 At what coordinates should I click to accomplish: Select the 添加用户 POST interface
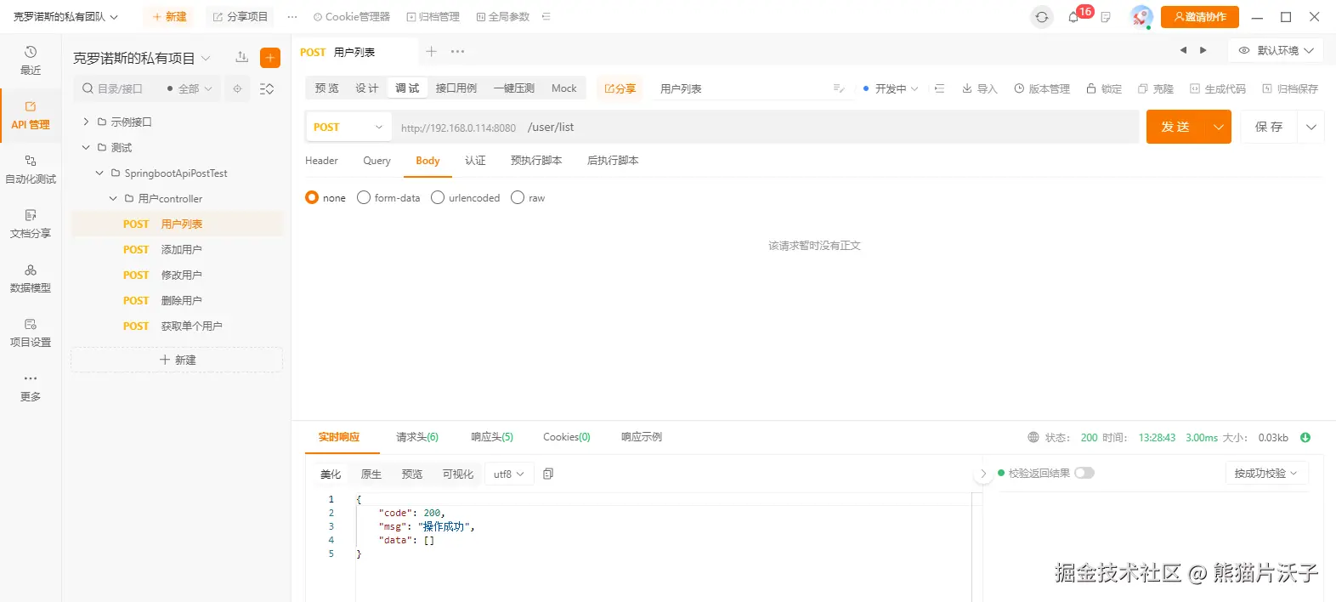[177, 249]
